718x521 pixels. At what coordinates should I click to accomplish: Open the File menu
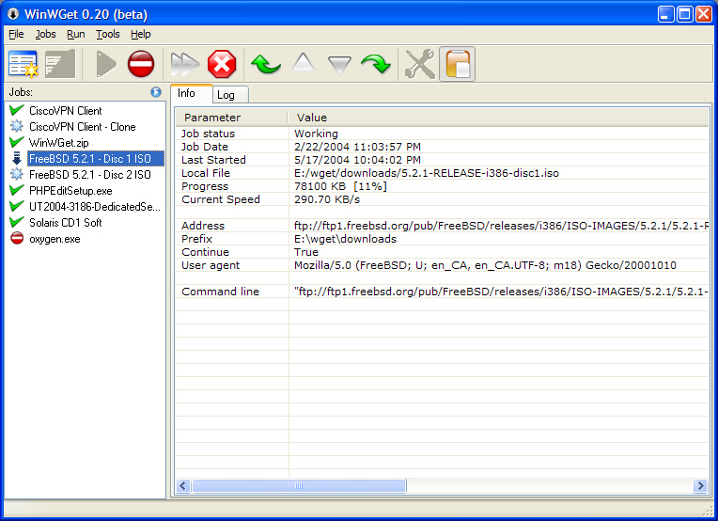(x=16, y=35)
